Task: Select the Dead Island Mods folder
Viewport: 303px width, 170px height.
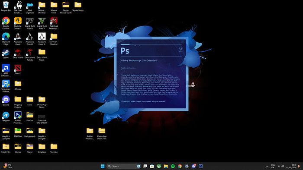Action: 42,55
